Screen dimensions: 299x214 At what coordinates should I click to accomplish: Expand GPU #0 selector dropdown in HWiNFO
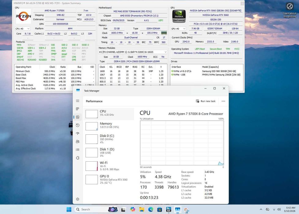(178, 28)
